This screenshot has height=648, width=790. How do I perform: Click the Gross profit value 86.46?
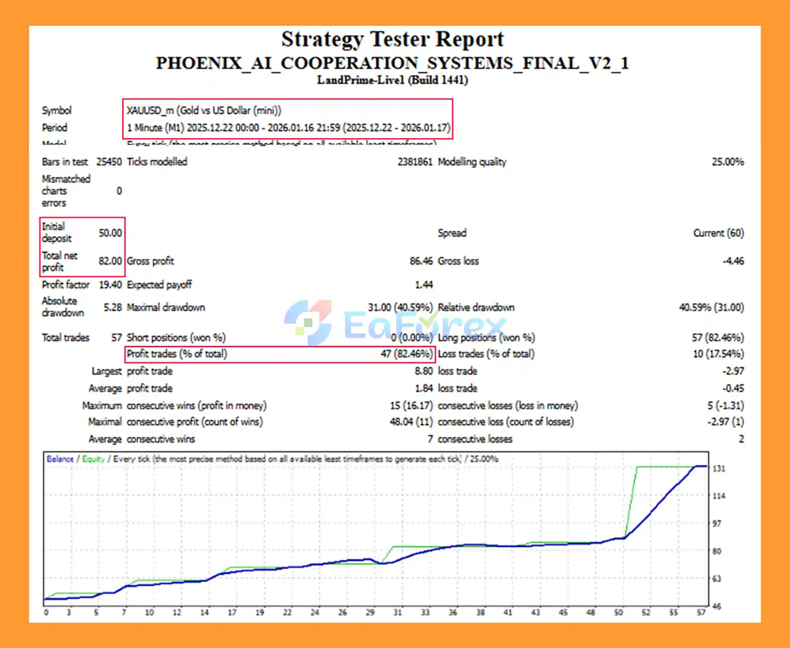pyautogui.click(x=421, y=261)
